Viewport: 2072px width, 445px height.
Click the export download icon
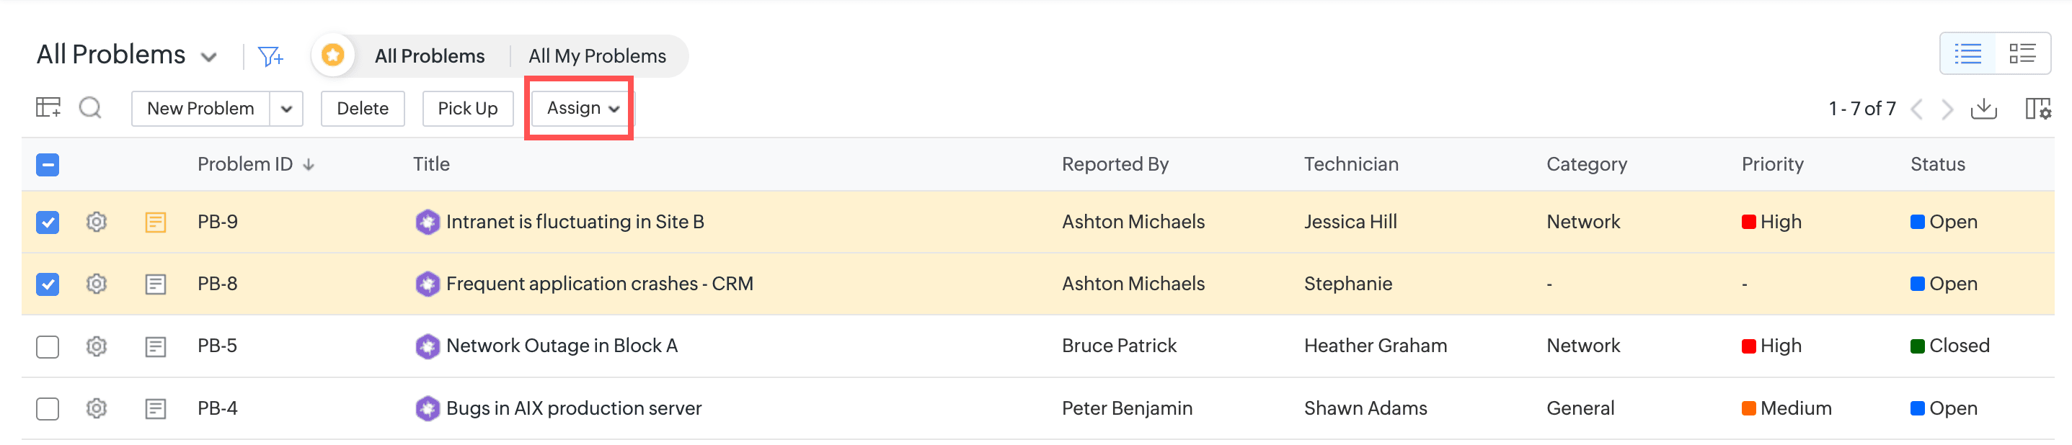[x=1983, y=109]
